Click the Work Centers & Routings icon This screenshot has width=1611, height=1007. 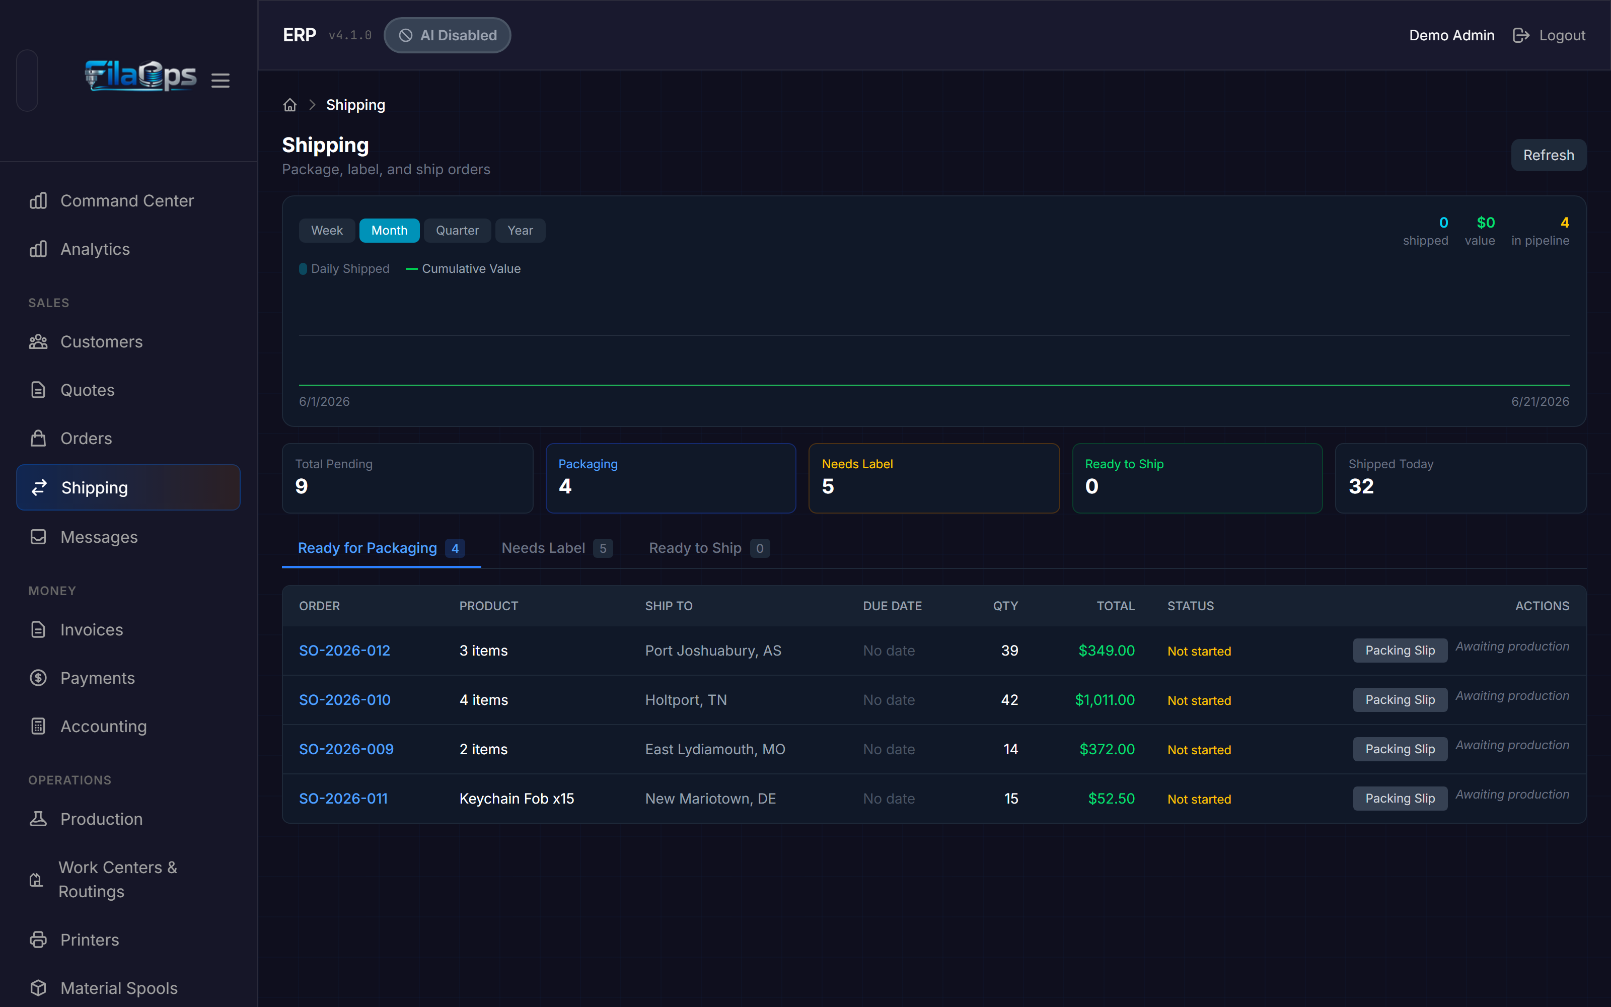37,880
